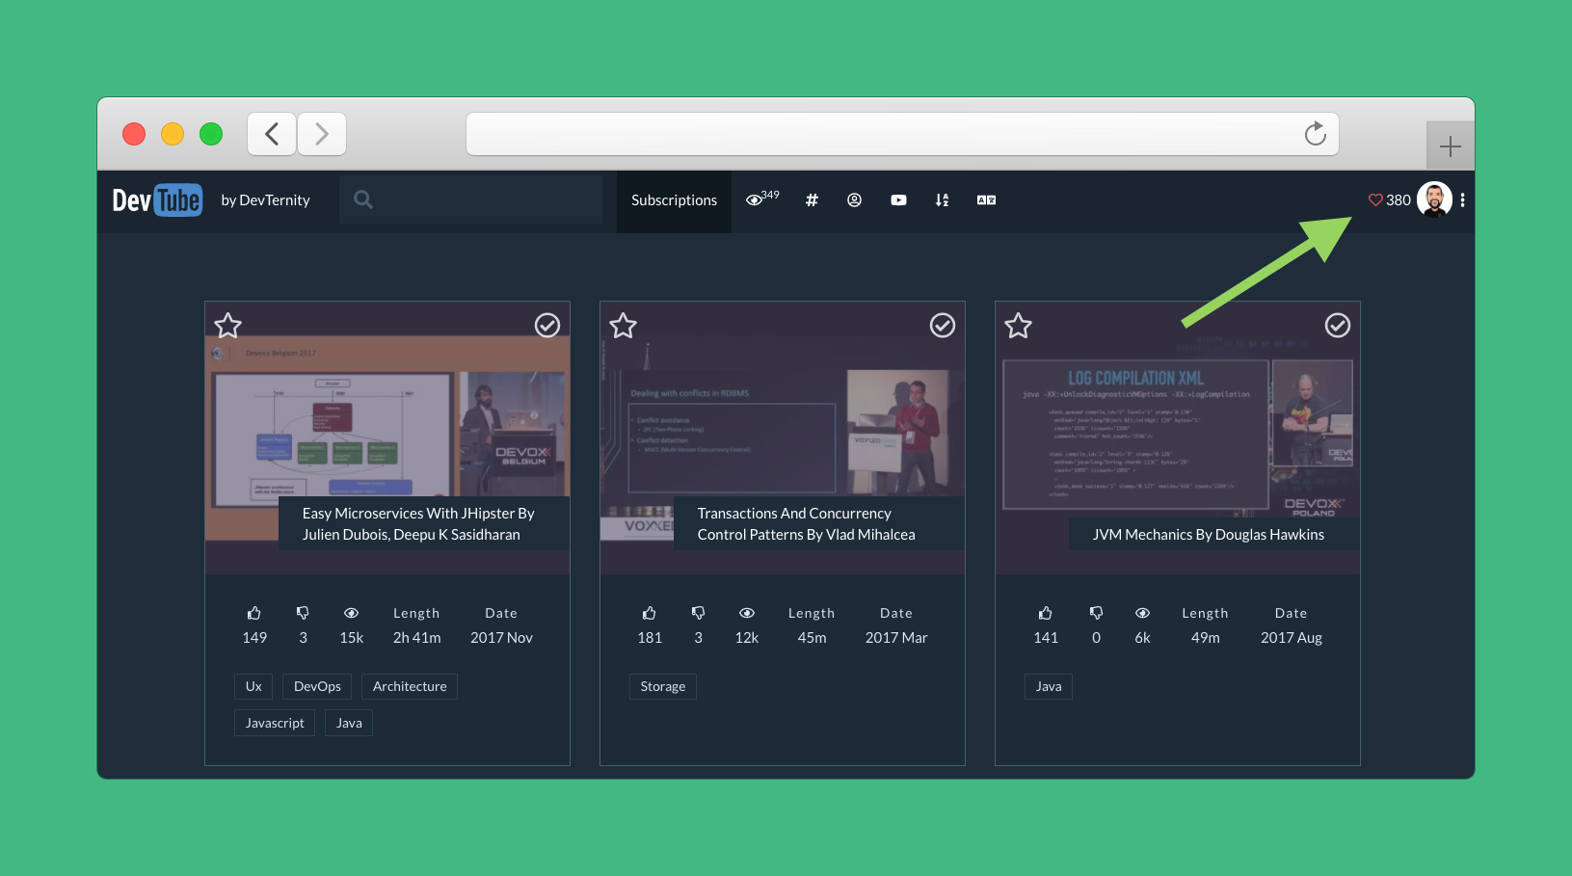The height and width of the screenshot is (876, 1572).
Task: Open the by DevTernity link
Action: pos(265,200)
